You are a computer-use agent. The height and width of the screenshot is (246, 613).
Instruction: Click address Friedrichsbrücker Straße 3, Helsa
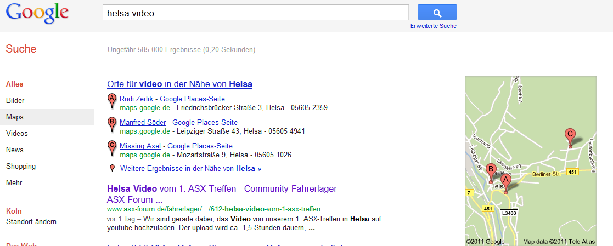click(x=233, y=107)
